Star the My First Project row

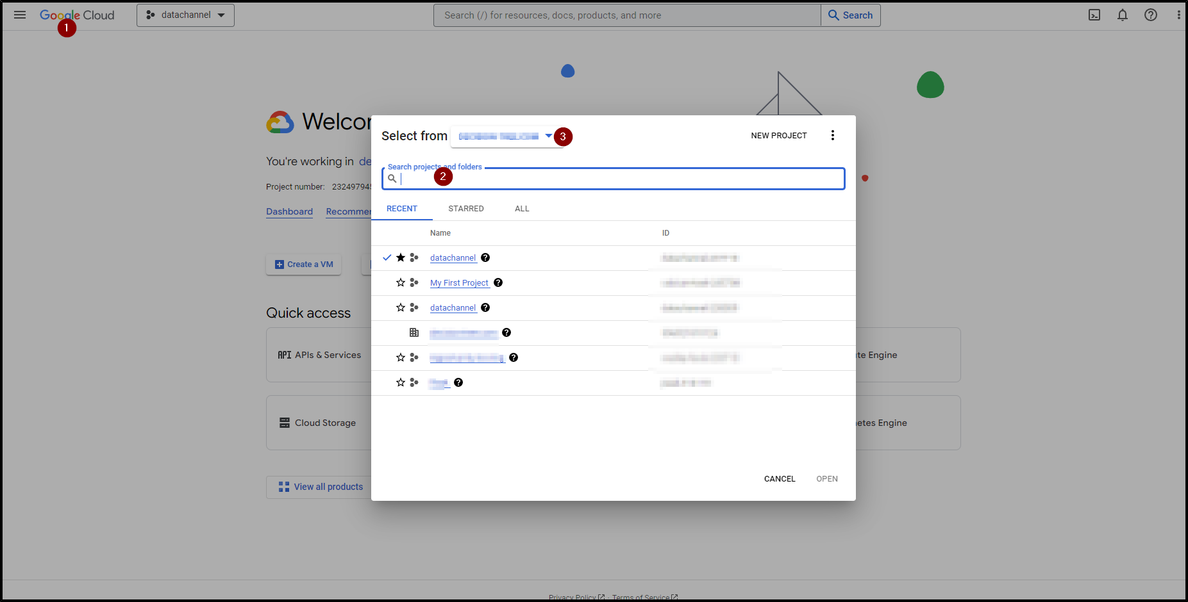coord(401,282)
